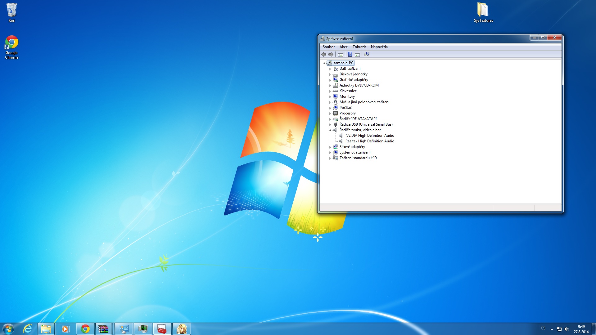The height and width of the screenshot is (335, 596).
Task: Click the red toolbox taskbar icon
Action: [162, 329]
